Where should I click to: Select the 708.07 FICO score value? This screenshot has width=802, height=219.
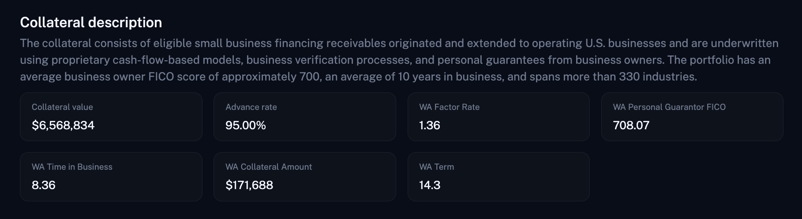pyautogui.click(x=631, y=125)
